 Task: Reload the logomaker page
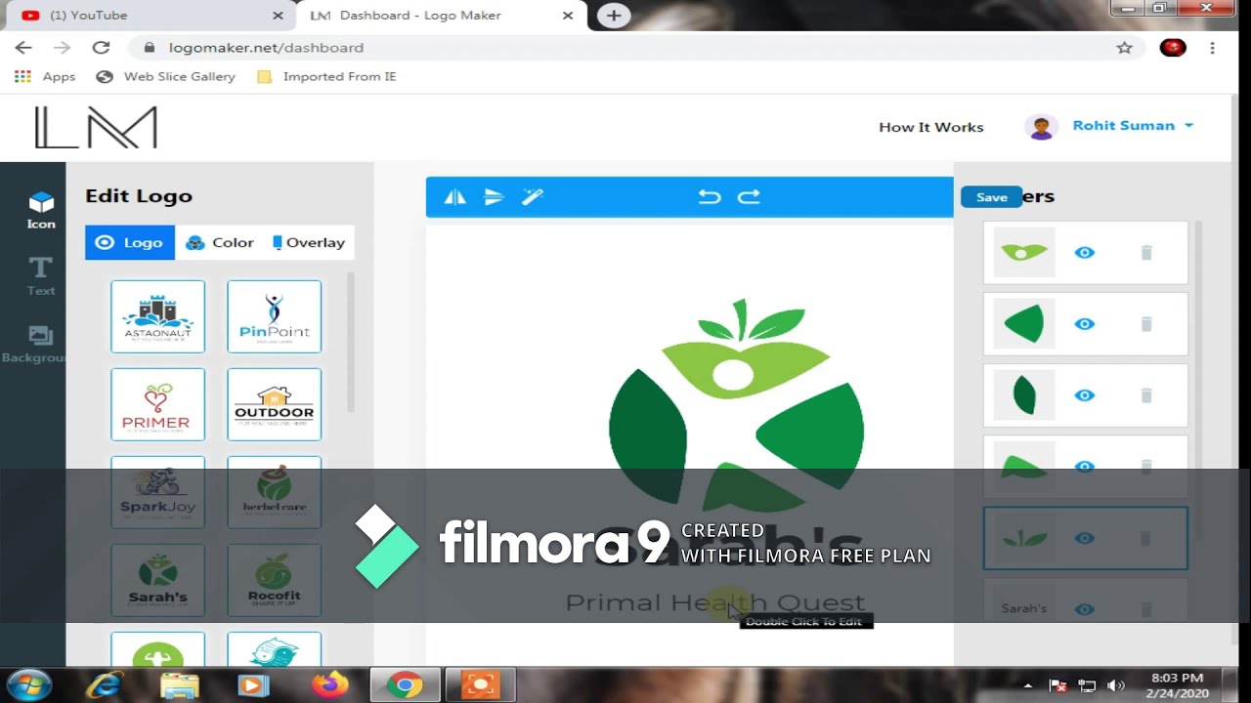pyautogui.click(x=101, y=47)
